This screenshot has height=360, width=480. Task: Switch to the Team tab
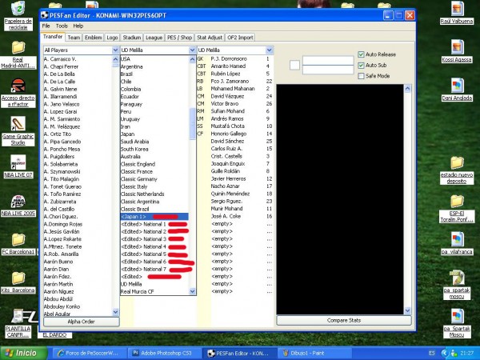pyautogui.click(x=74, y=38)
